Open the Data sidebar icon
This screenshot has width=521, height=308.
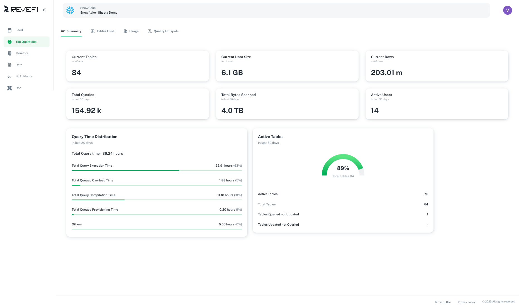click(10, 65)
